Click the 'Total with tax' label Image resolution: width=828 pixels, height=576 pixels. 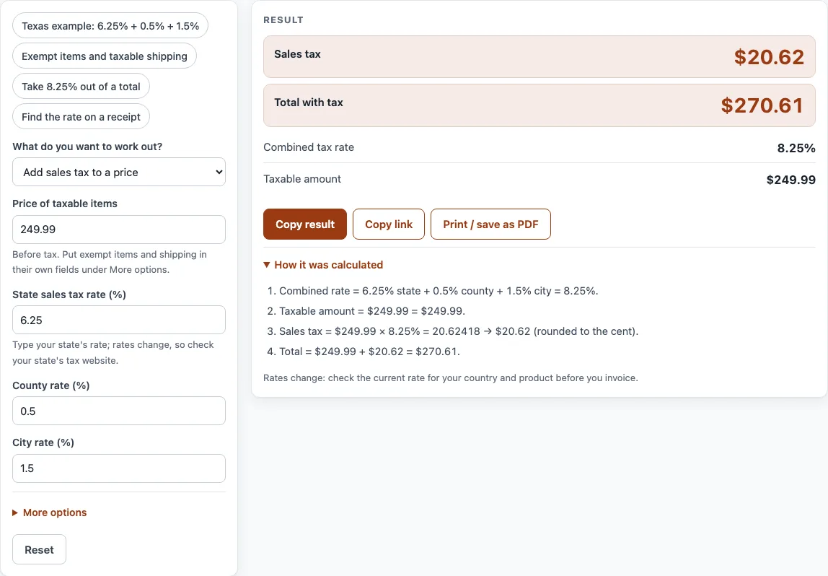pyautogui.click(x=309, y=102)
